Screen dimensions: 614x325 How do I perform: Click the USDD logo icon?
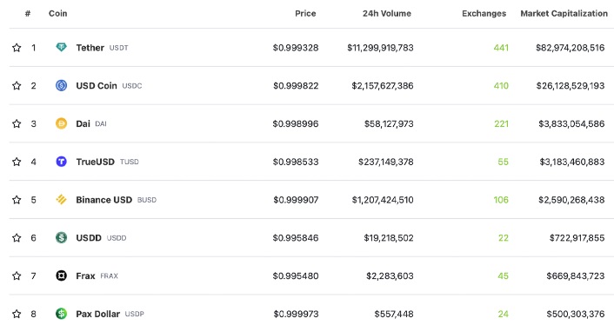click(x=61, y=237)
